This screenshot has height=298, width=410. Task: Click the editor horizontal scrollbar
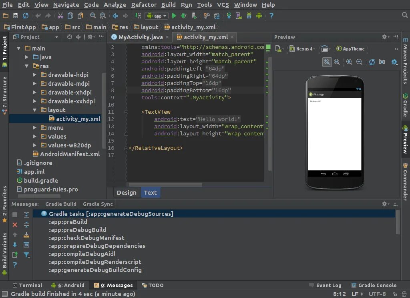click(x=165, y=185)
